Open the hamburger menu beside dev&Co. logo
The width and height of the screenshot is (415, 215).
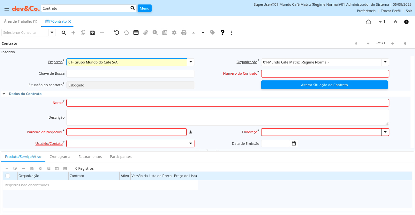click(6, 9)
